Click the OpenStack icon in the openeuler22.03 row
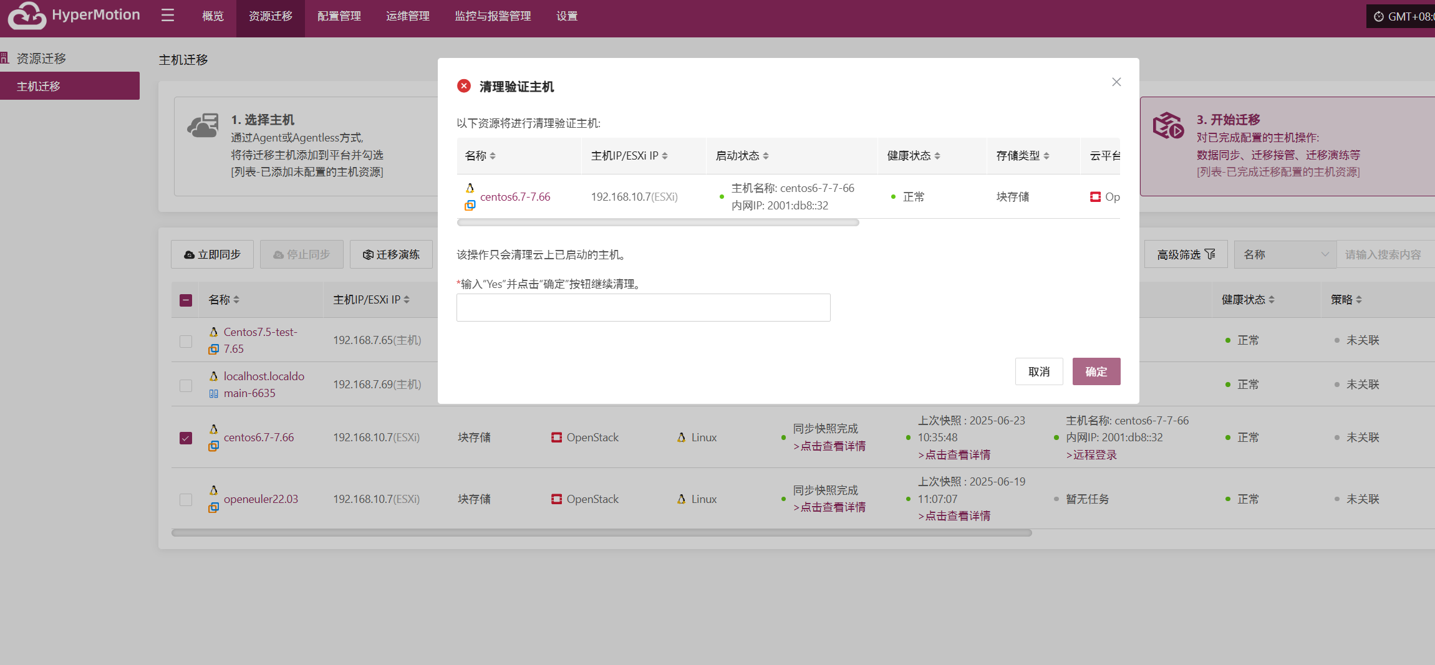 point(556,499)
